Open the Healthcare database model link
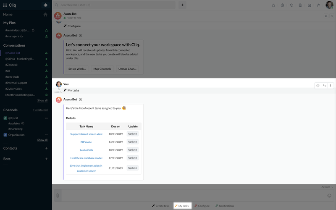 (x=87, y=158)
